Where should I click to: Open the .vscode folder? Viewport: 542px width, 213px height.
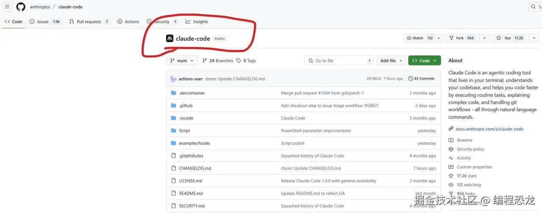186,118
